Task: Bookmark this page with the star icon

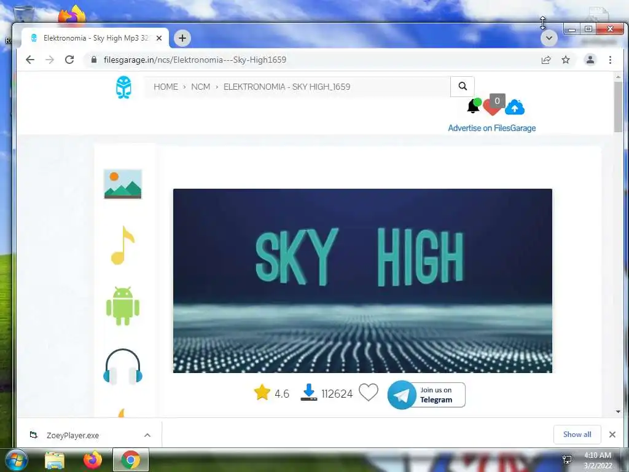Action: pos(566,60)
